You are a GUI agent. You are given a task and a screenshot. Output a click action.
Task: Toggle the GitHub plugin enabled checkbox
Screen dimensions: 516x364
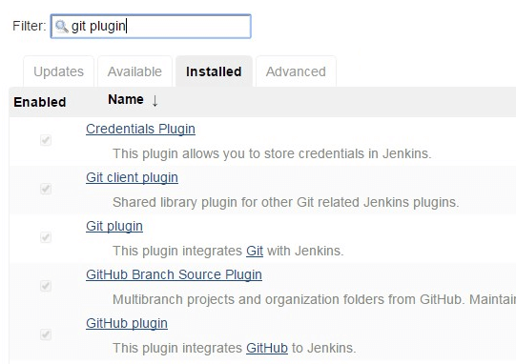pos(46,334)
